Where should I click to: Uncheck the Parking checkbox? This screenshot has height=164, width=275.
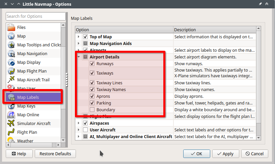tap(92, 103)
